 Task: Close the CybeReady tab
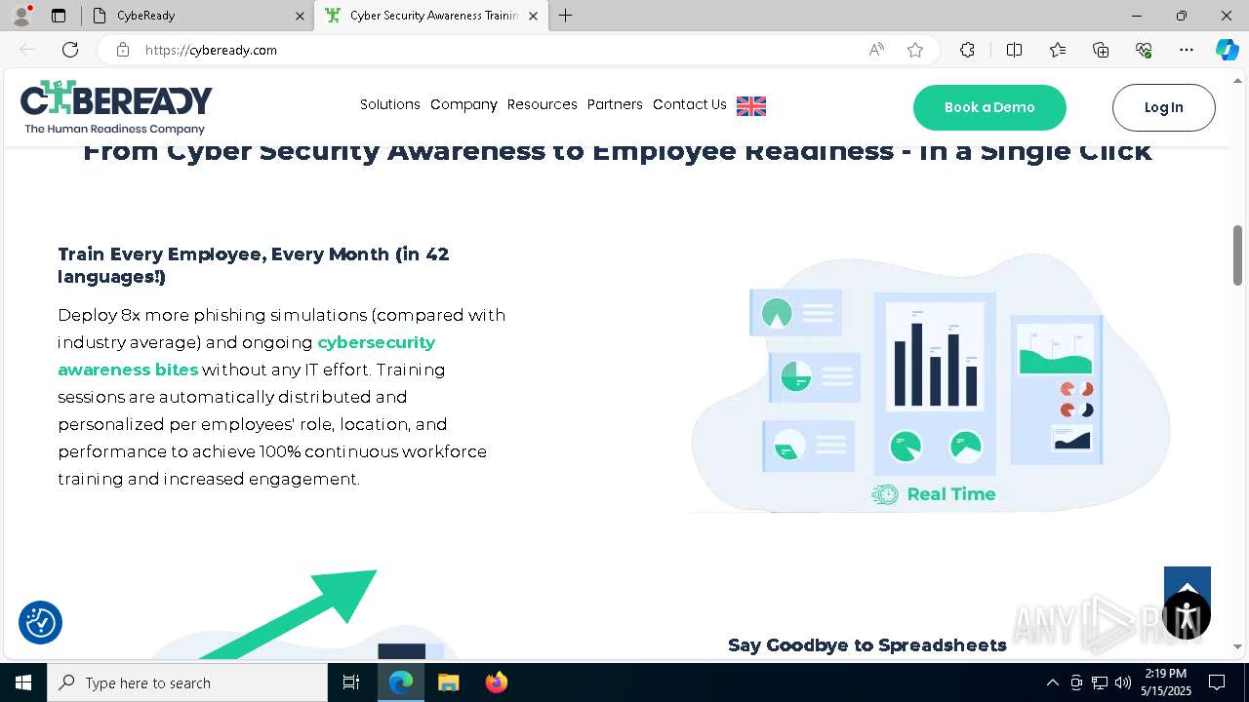point(300,16)
